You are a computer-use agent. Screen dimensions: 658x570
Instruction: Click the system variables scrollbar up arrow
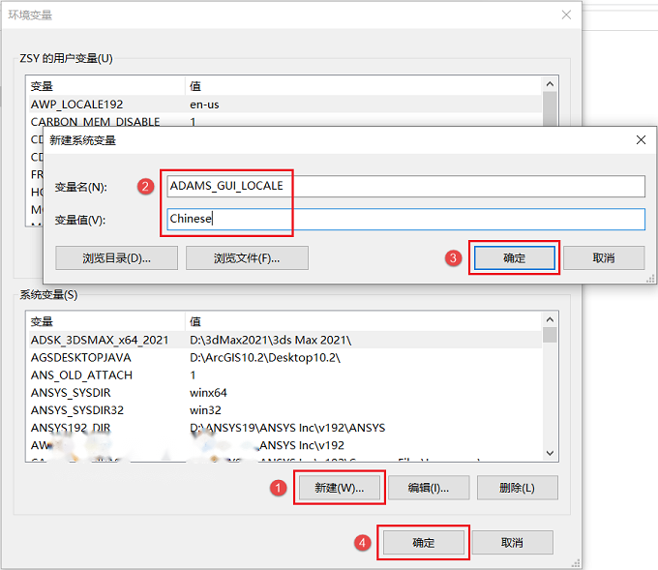pyautogui.click(x=551, y=319)
